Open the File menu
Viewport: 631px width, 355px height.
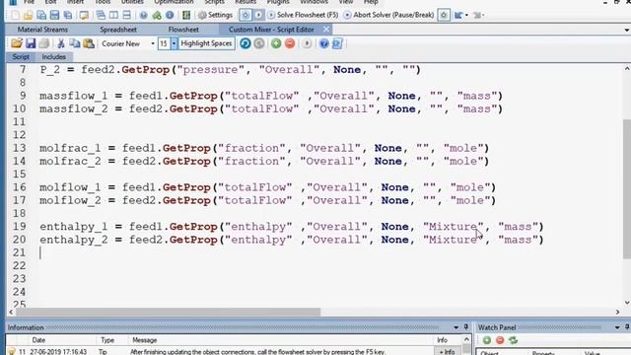tap(29, 2)
